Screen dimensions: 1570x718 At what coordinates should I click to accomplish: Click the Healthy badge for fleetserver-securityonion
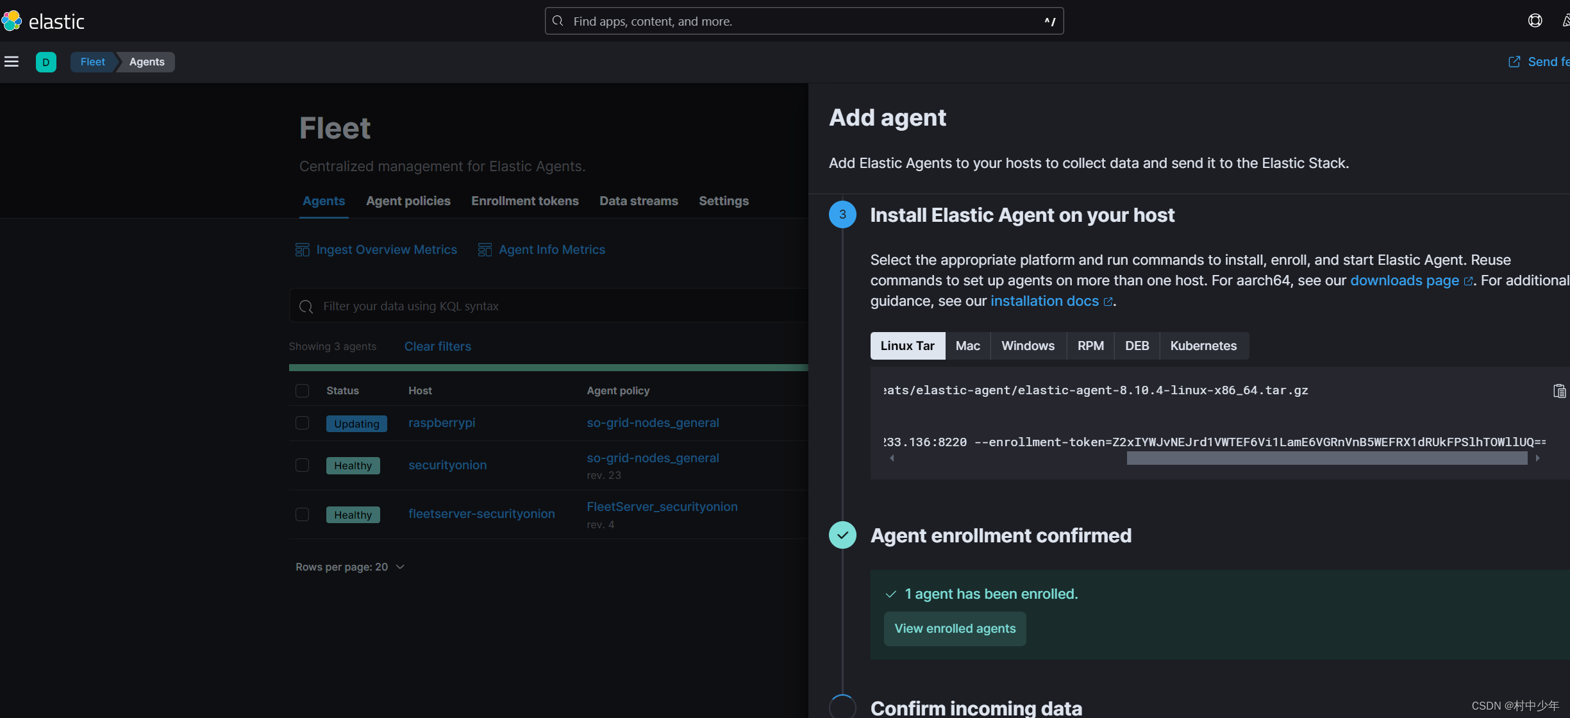click(353, 515)
